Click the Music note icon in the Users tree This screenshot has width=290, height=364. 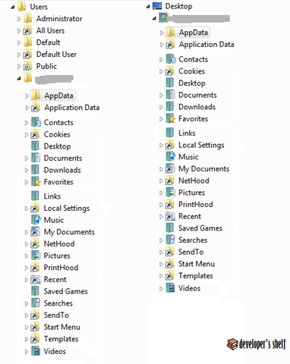tap(36, 220)
